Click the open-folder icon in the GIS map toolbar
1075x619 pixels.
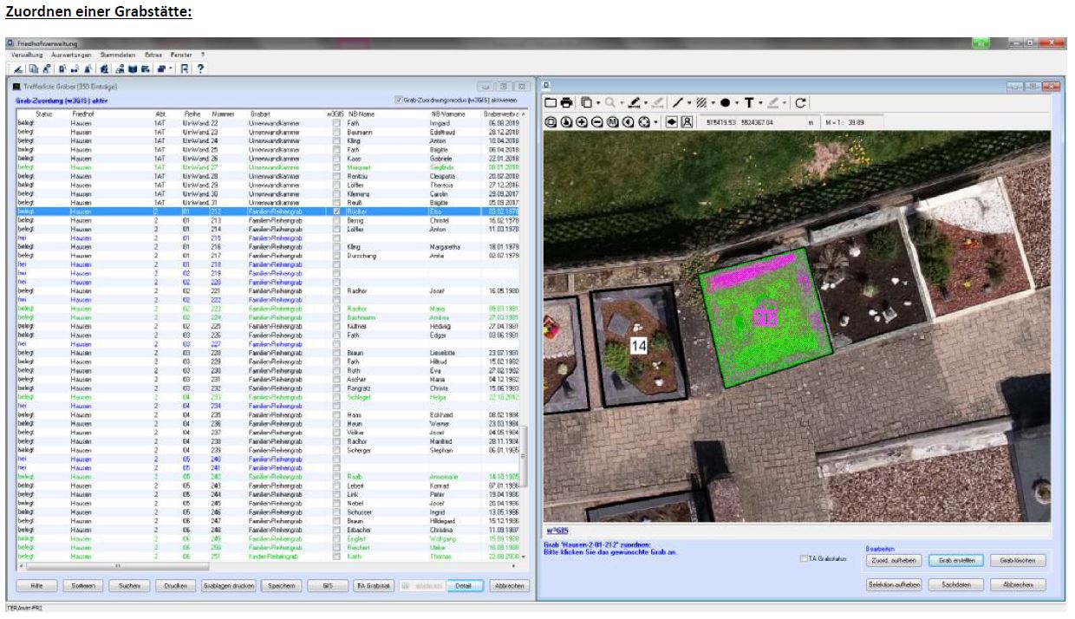point(551,103)
